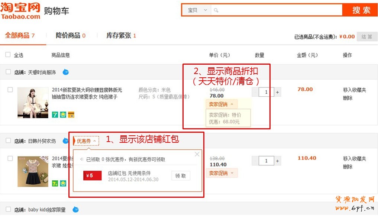Click the green 7+ badge on second item
This screenshot has height=216, width=378.
(55, 183)
